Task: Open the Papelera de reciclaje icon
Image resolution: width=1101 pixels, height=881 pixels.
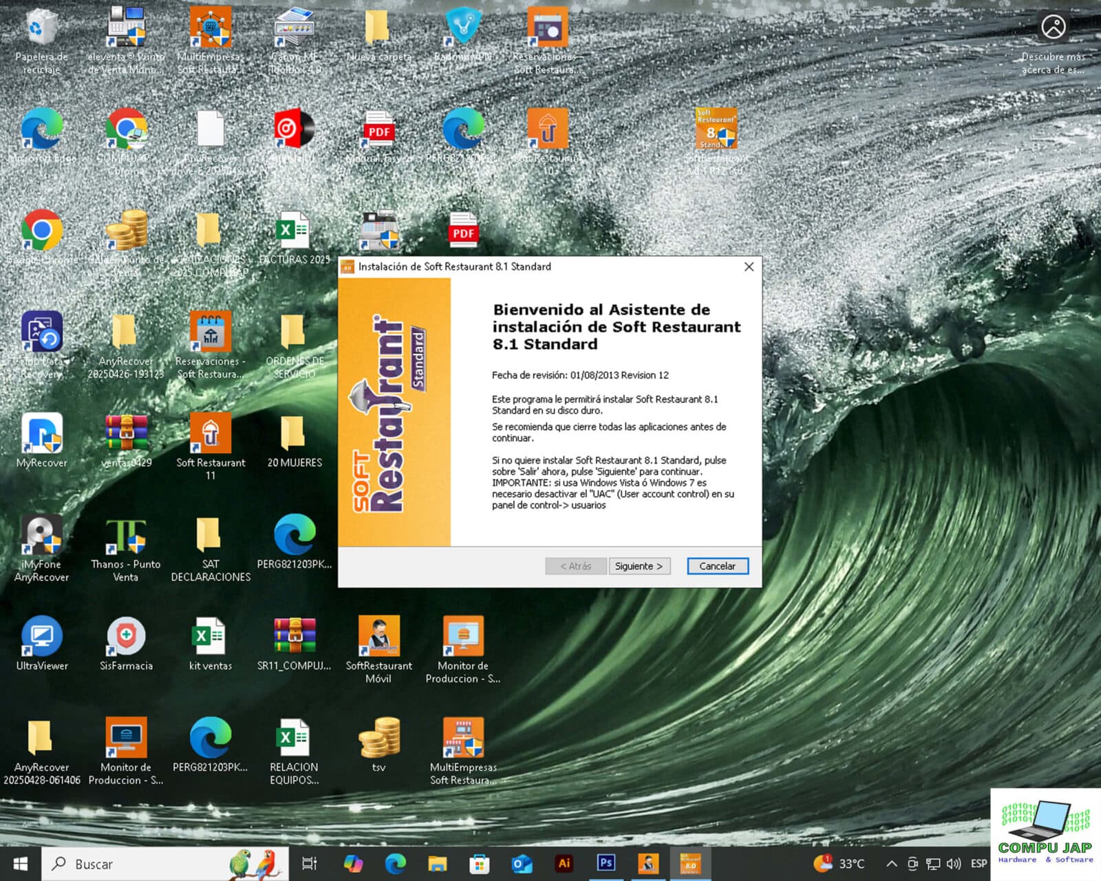Action: pos(41,29)
